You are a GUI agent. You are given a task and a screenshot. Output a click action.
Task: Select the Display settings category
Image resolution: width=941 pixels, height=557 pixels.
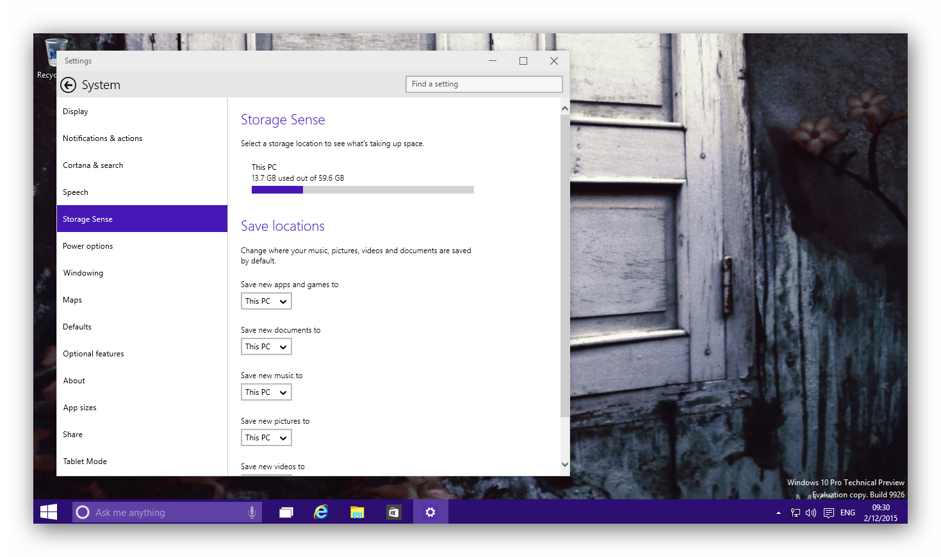click(142, 112)
